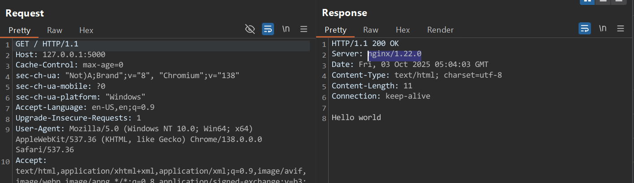Image resolution: width=634 pixels, height=183 pixels.
Task: Select the Pretty tab in Request panel
Action: tap(19, 30)
